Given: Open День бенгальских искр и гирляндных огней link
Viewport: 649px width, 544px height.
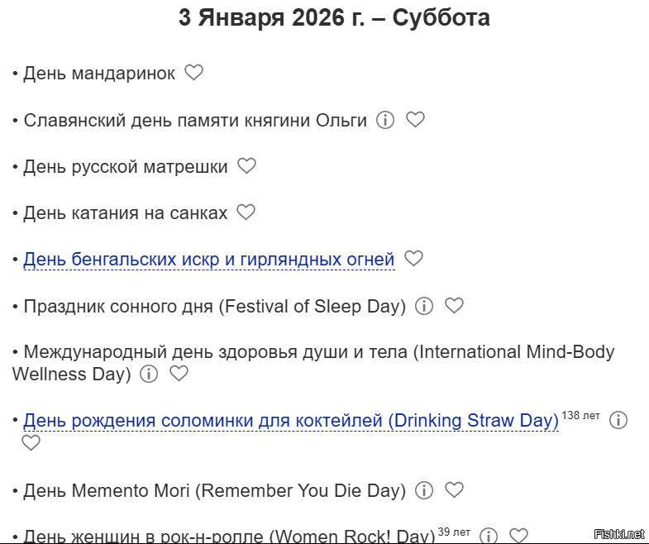Looking at the screenshot, I should pyautogui.click(x=208, y=260).
